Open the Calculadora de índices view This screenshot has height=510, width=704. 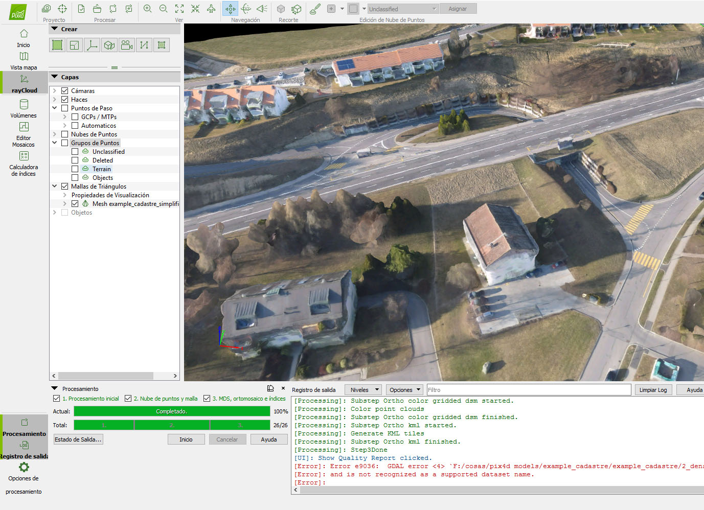[24, 163]
